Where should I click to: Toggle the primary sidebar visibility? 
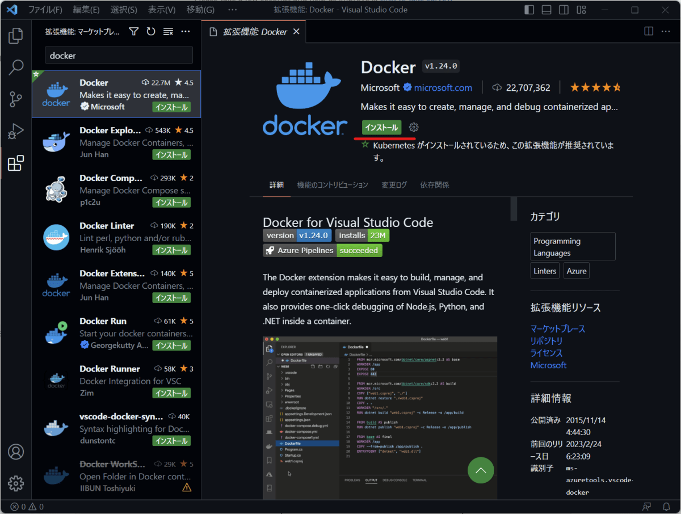[529, 9]
